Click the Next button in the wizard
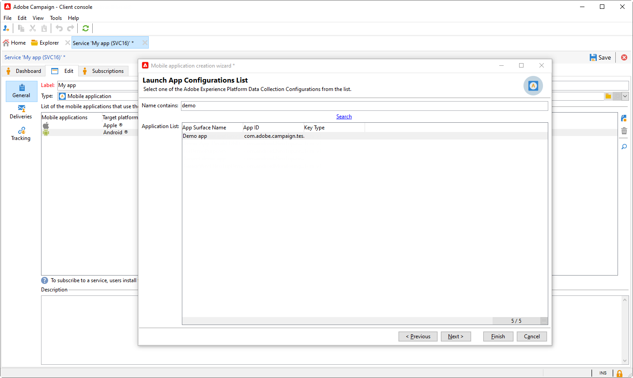The height and width of the screenshot is (378, 633). (456, 336)
